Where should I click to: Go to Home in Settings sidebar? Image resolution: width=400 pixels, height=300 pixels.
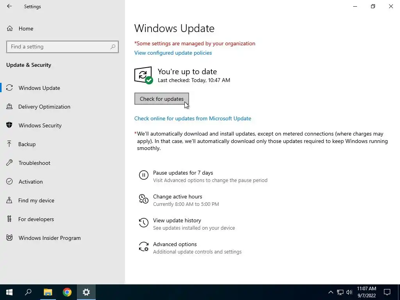pyautogui.click(x=62, y=28)
